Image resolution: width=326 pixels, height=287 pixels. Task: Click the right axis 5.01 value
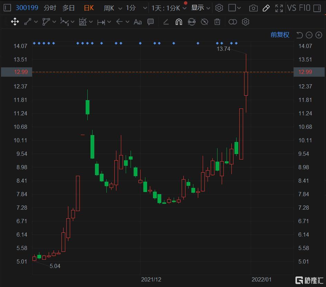tap(304, 261)
